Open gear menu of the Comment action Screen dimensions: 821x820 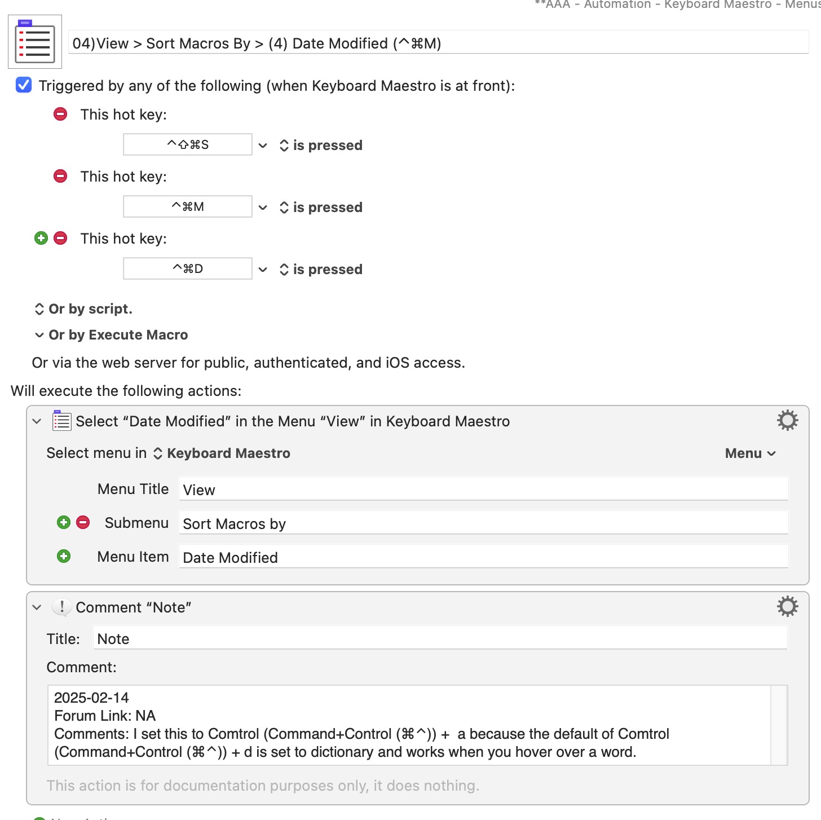point(788,606)
